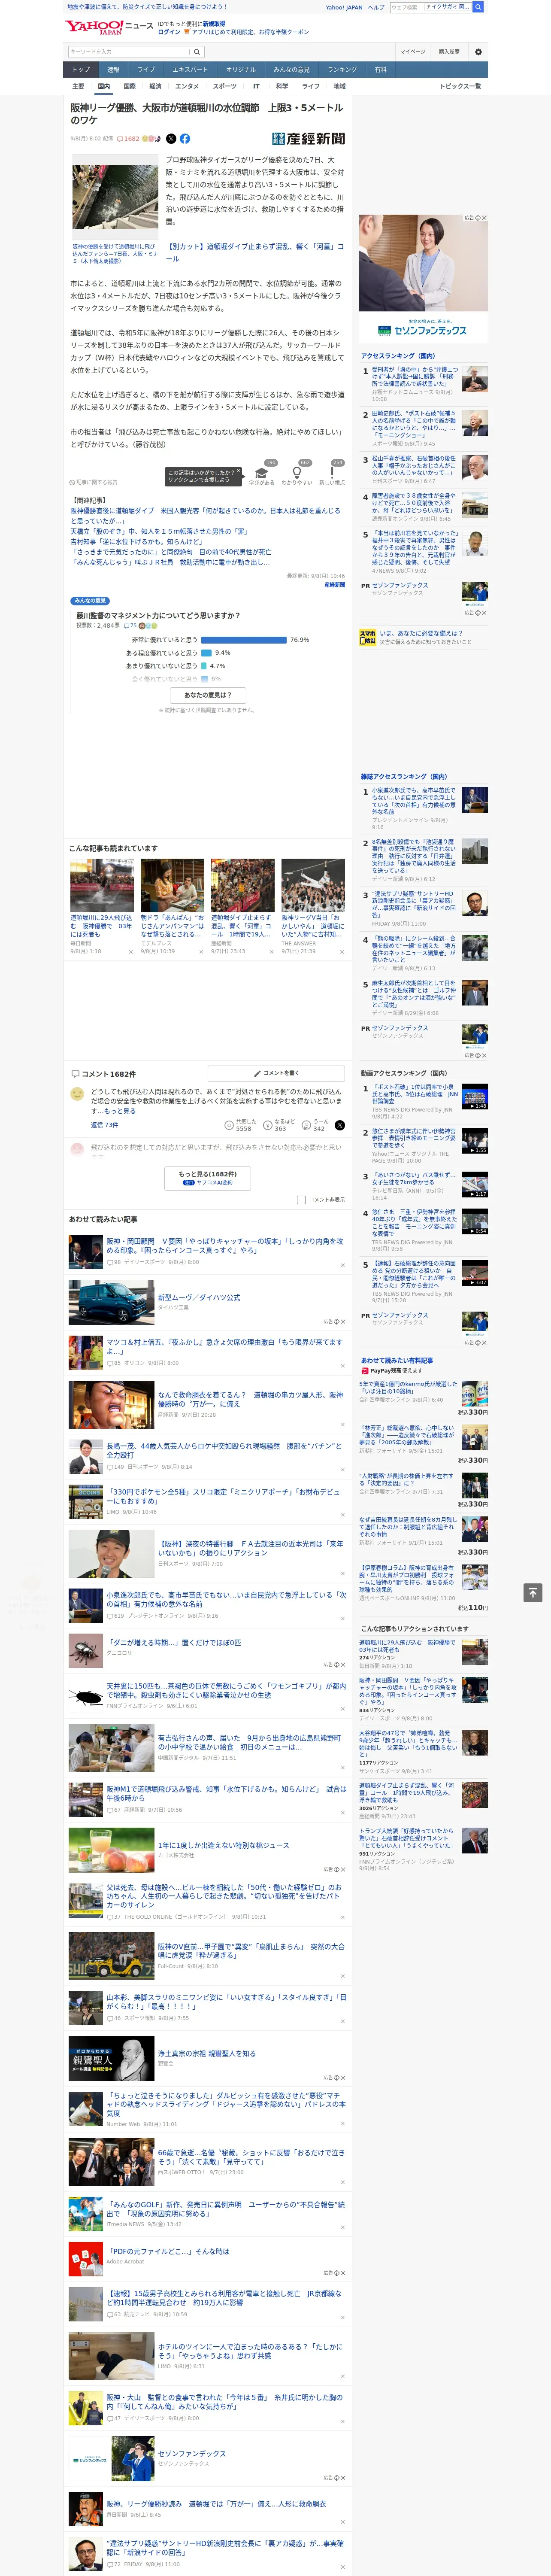Click the わかりやすい lightbulb reaction
The height and width of the screenshot is (2576, 551).
tap(297, 473)
